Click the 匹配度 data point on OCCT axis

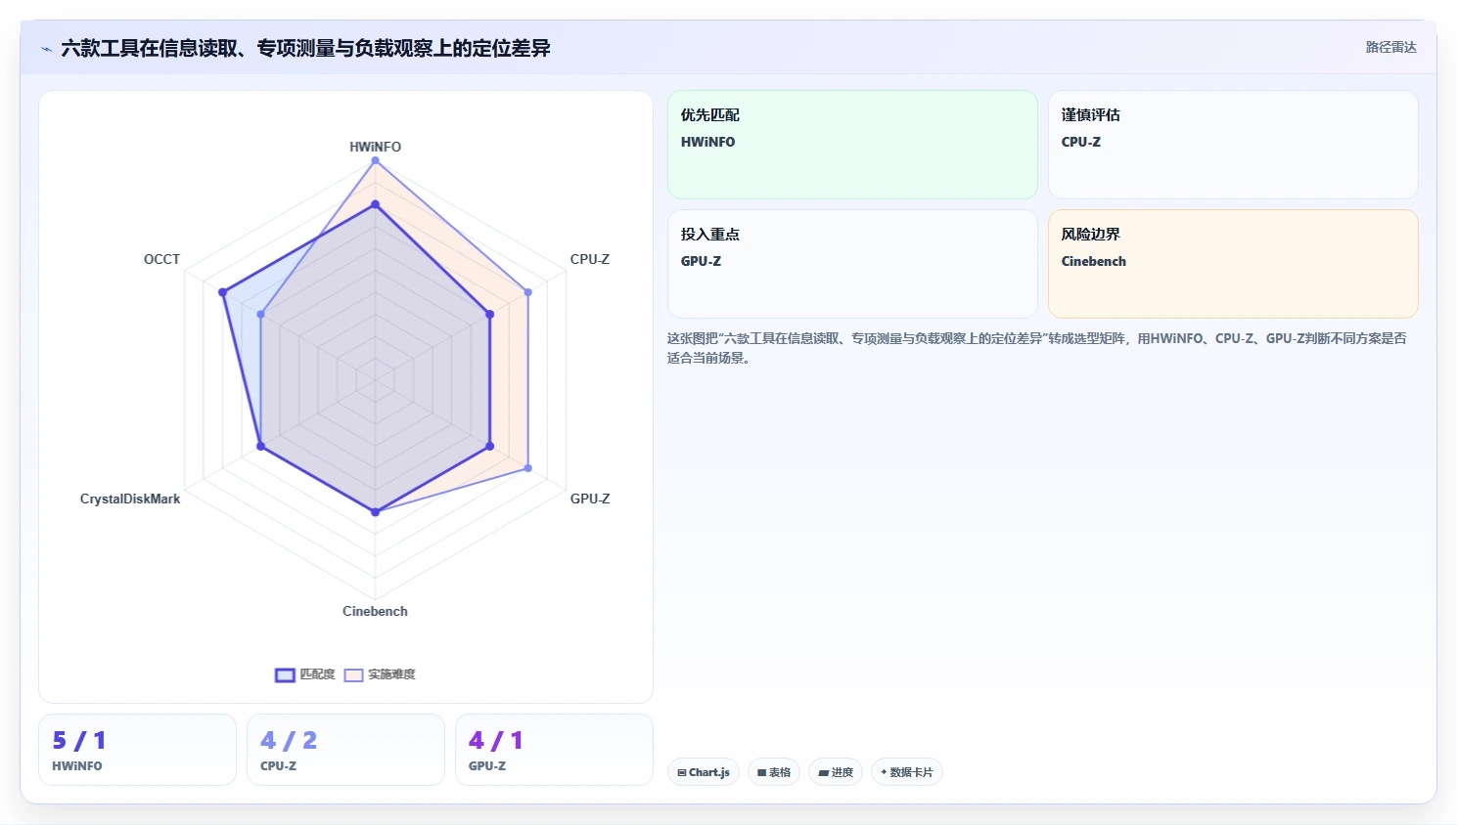click(x=223, y=292)
